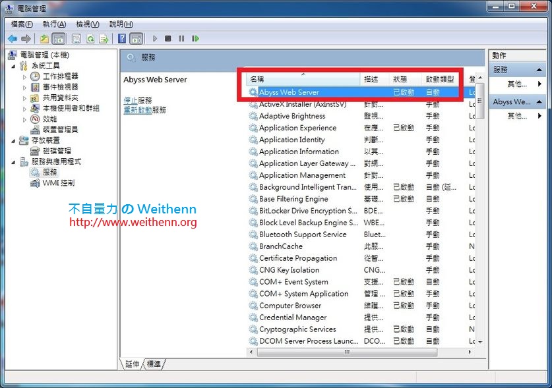Screen dimensions: 552x388
Task: Stop the service using the square toolbar icon
Action: [x=168, y=38]
